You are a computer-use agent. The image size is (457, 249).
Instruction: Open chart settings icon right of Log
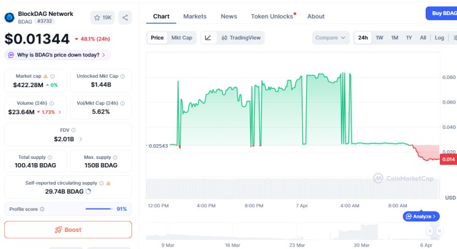pos(453,38)
